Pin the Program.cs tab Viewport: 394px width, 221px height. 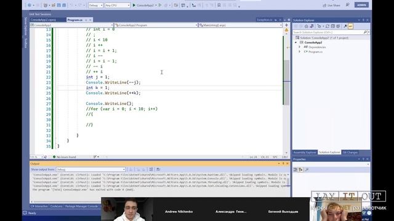tap(86, 20)
